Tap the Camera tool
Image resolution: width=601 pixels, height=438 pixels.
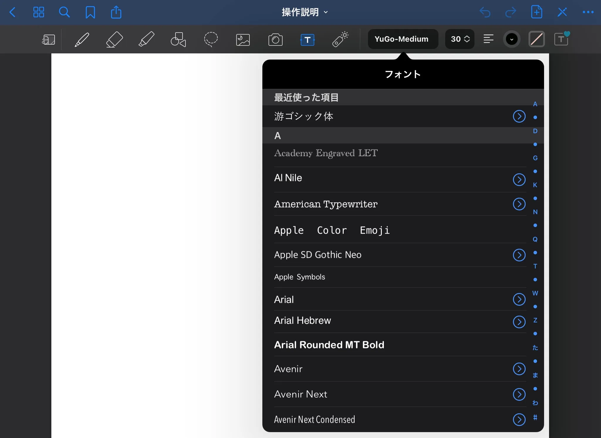[x=275, y=40]
